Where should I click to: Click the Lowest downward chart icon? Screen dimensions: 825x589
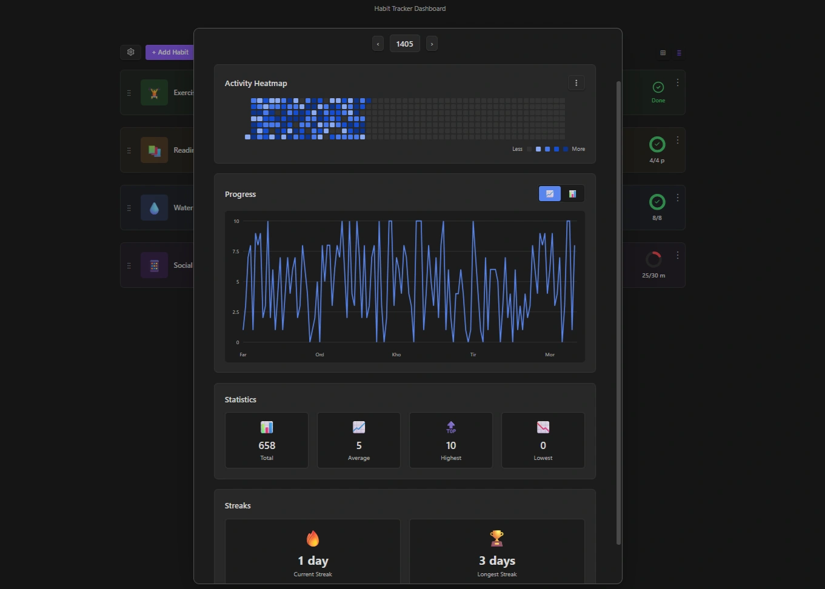(543, 427)
